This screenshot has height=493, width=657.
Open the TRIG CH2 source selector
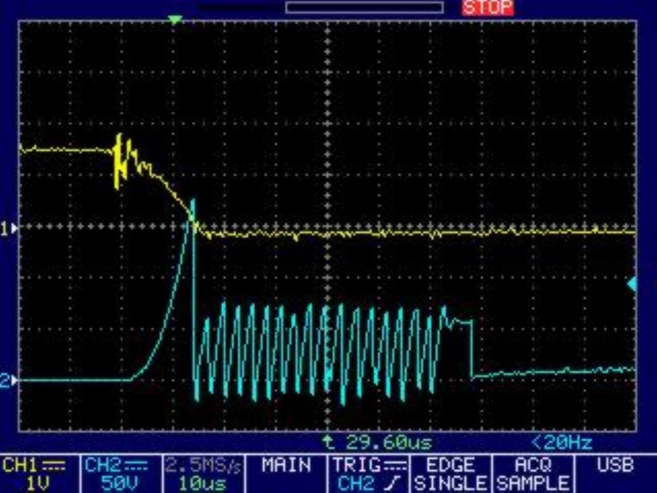(368, 473)
